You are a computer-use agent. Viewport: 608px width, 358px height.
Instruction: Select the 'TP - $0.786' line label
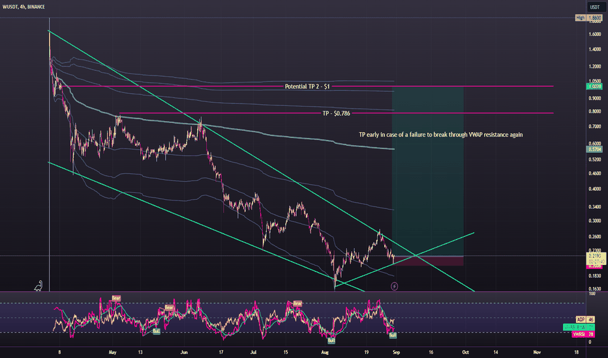click(x=336, y=113)
